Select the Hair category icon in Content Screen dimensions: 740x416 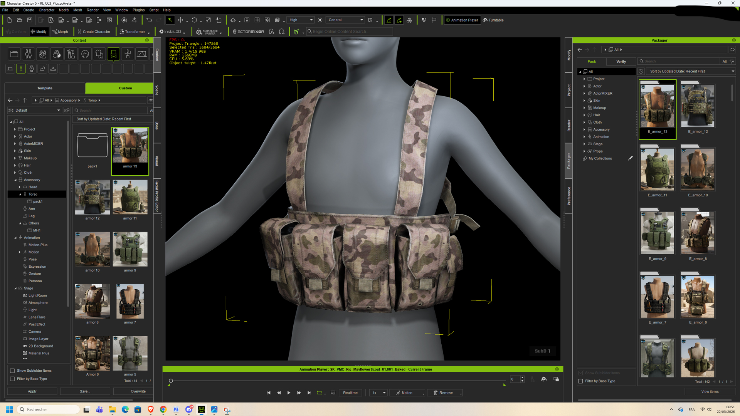click(x=85, y=54)
